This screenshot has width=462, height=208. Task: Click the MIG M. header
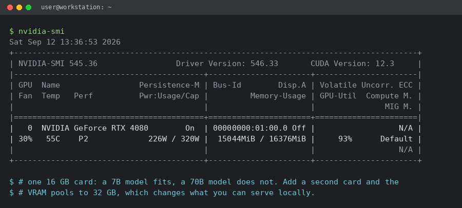[x=399, y=107]
